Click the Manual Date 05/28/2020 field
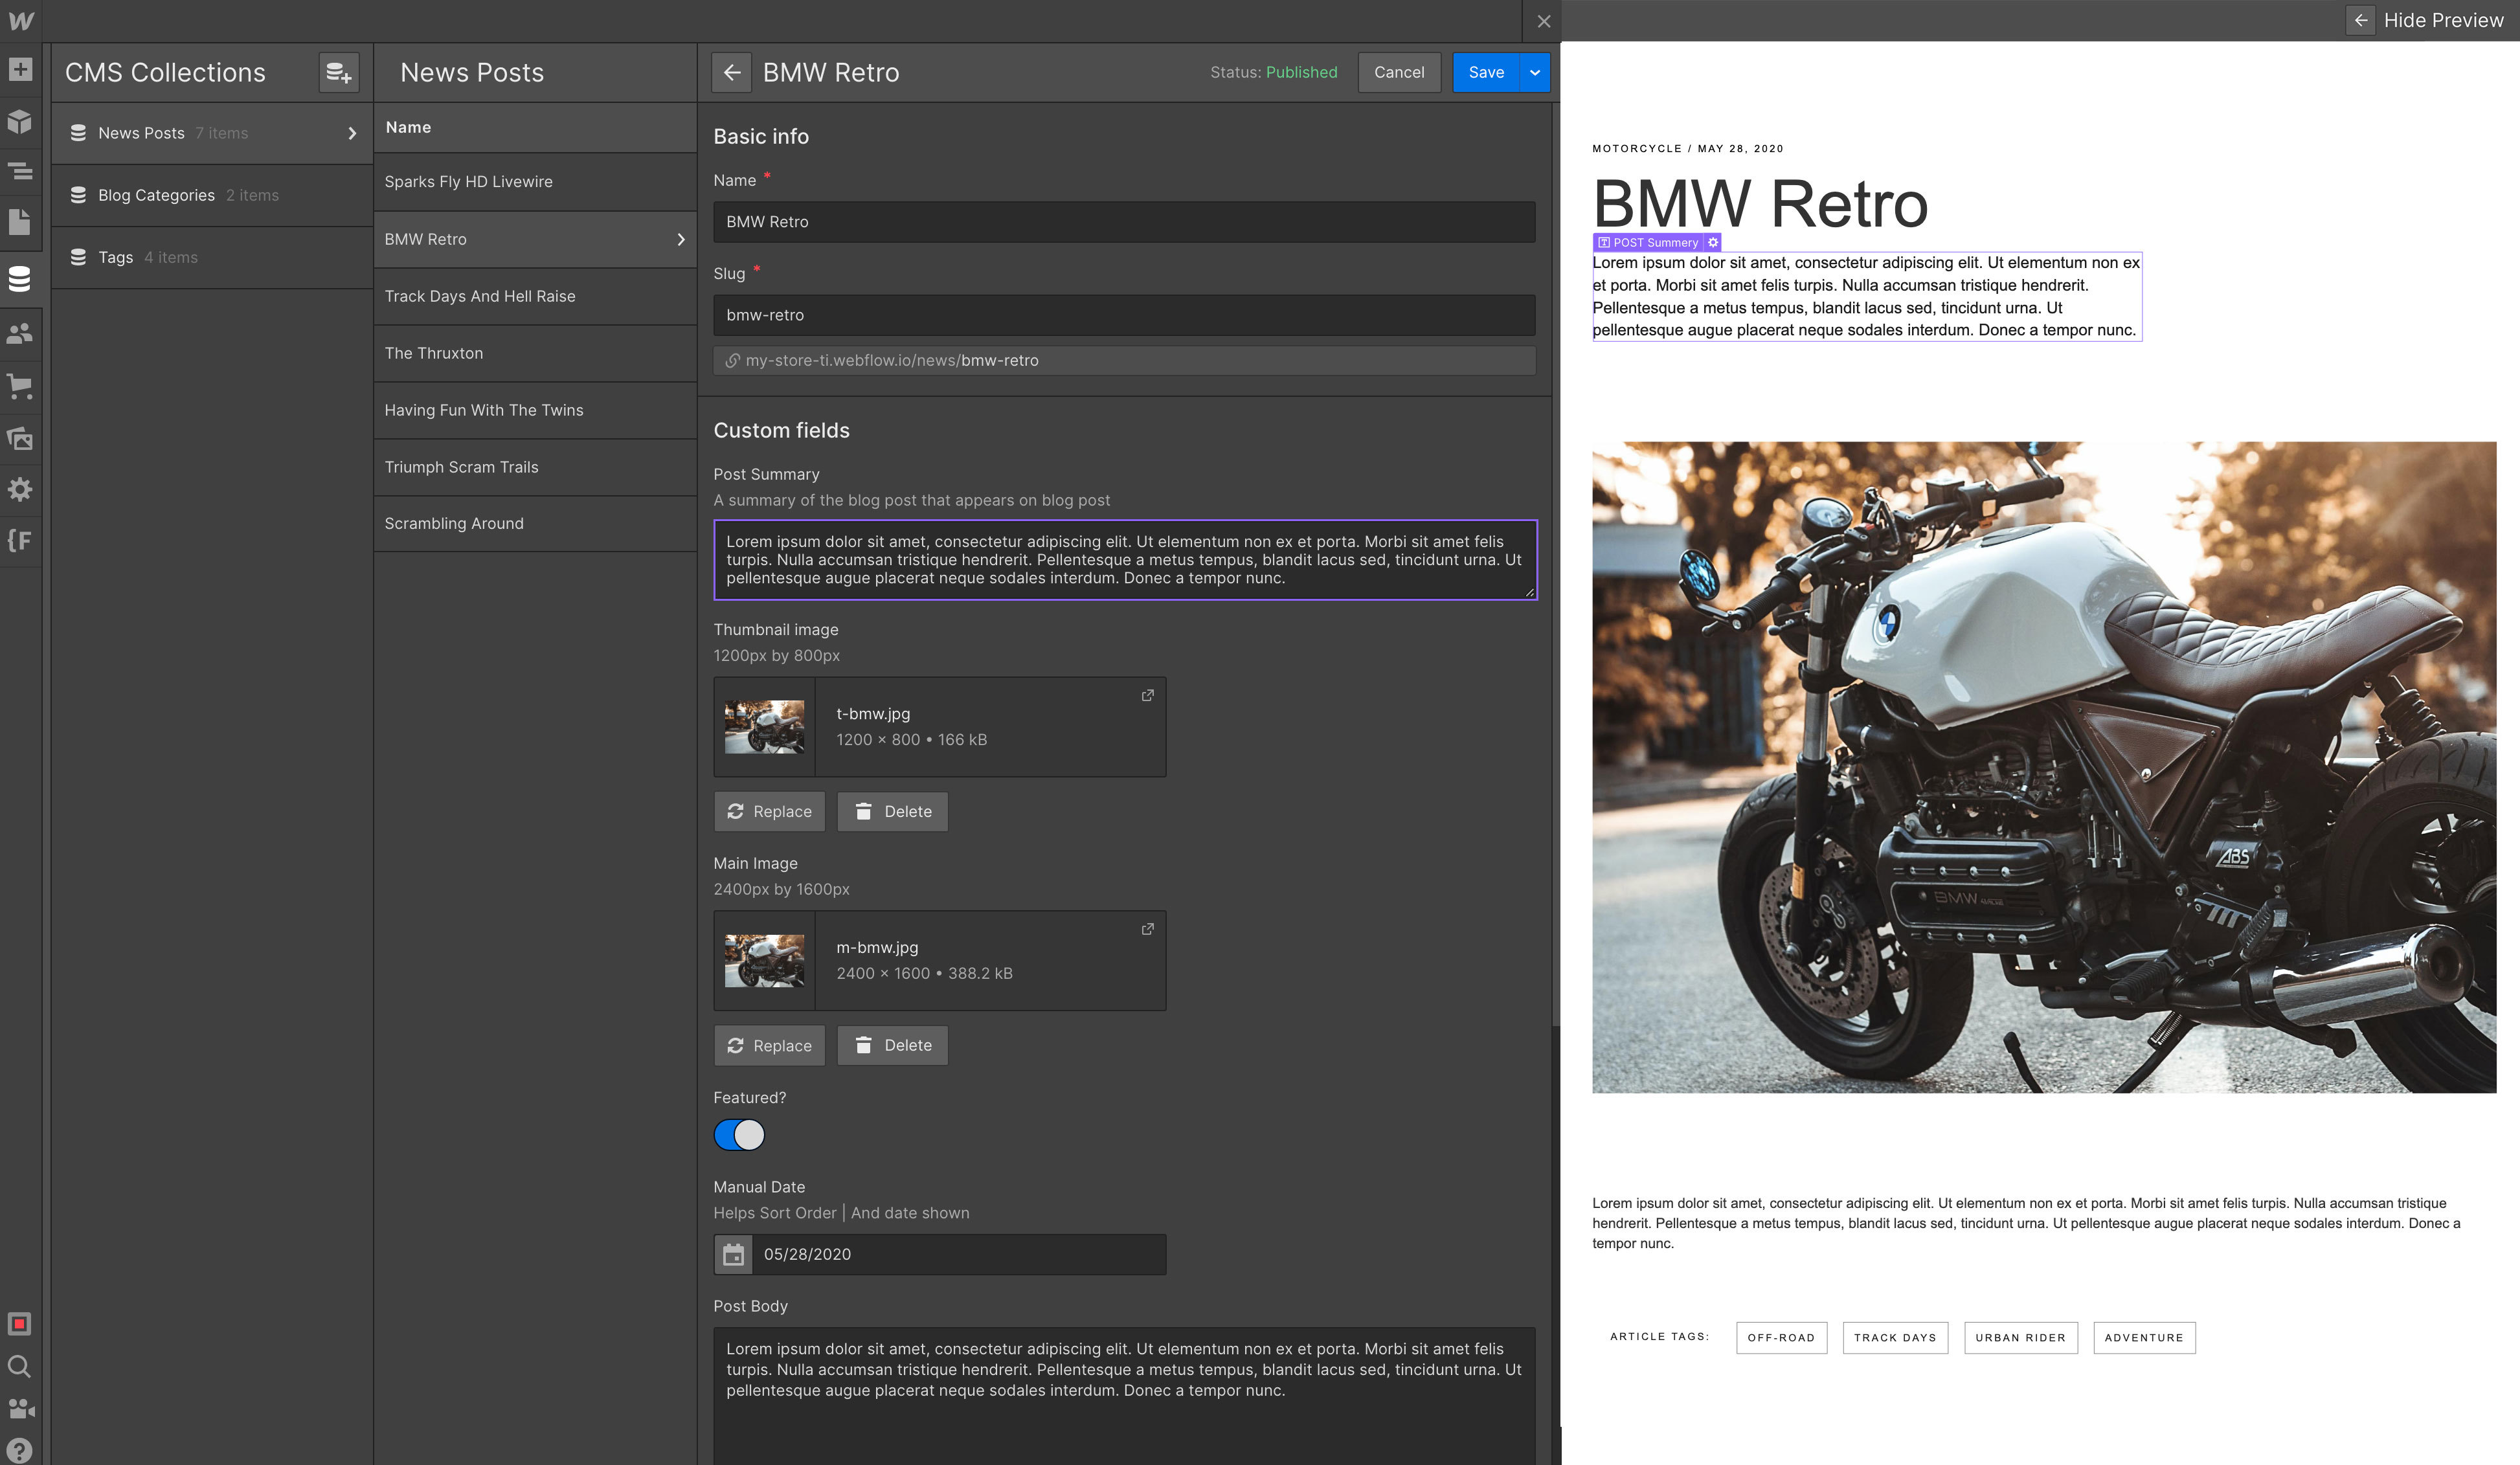 coord(958,1254)
